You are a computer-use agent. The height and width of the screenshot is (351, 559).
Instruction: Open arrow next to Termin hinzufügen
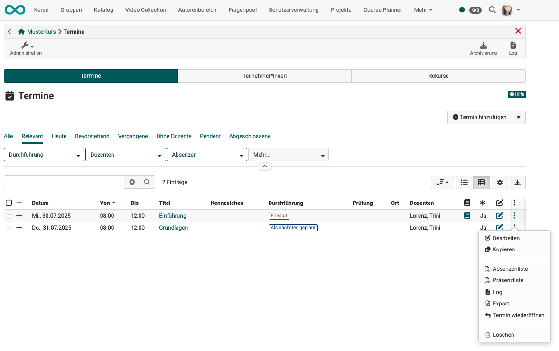[518, 117]
